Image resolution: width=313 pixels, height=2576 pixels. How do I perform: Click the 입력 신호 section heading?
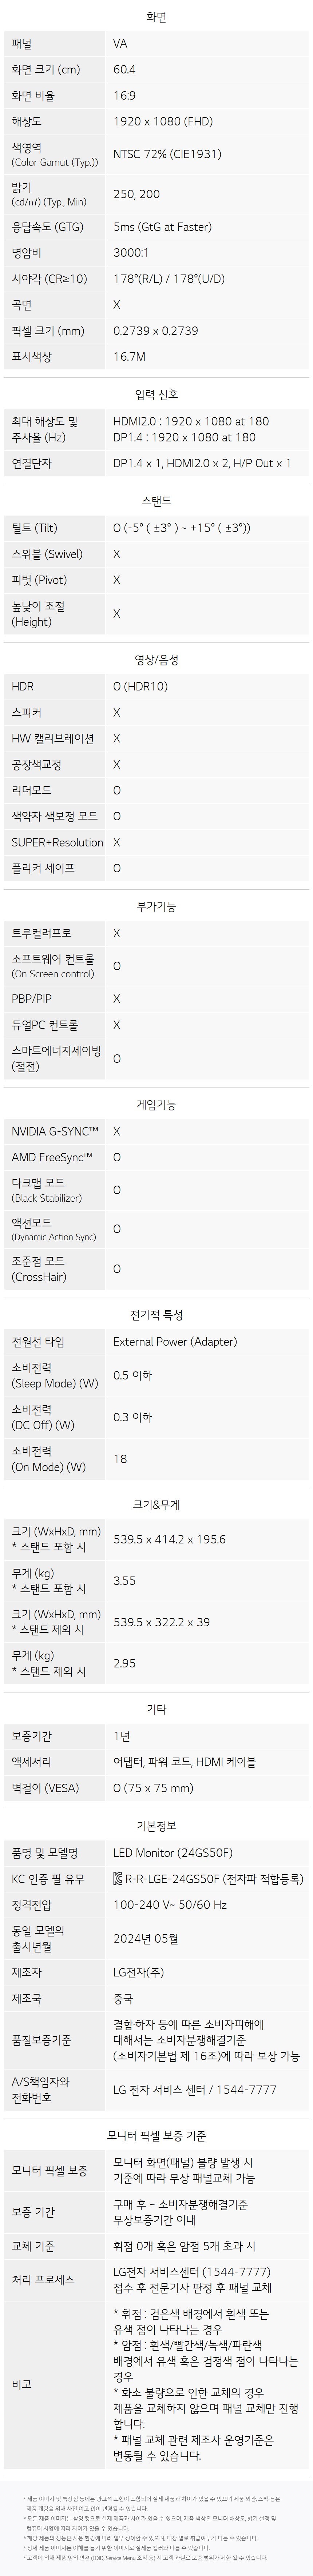coord(156,395)
